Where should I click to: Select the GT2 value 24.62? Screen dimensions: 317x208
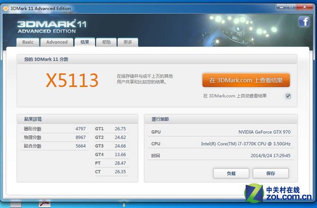pyautogui.click(x=120, y=137)
